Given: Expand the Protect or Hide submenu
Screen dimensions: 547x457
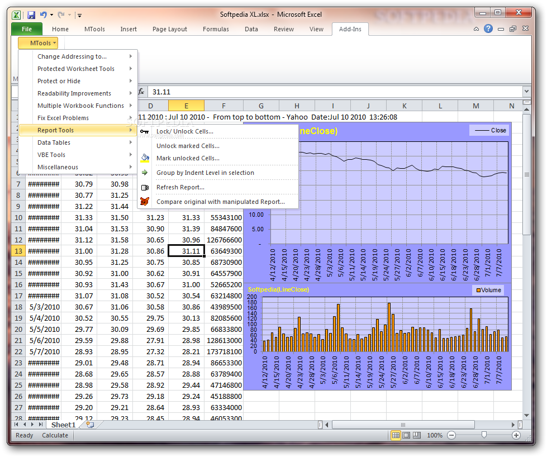Looking at the screenshot, I should [78, 81].
